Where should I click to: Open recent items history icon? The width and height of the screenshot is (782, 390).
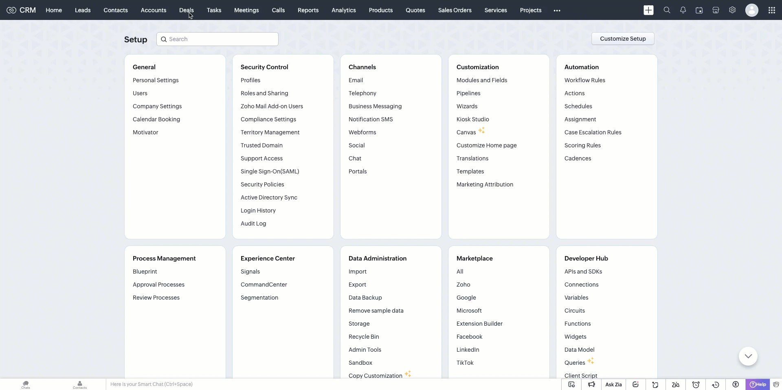click(x=716, y=385)
